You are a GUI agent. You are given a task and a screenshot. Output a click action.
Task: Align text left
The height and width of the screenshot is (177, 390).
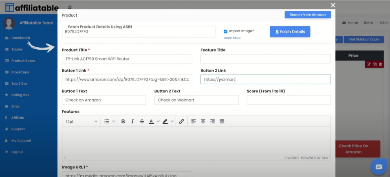[x=194, y=121]
